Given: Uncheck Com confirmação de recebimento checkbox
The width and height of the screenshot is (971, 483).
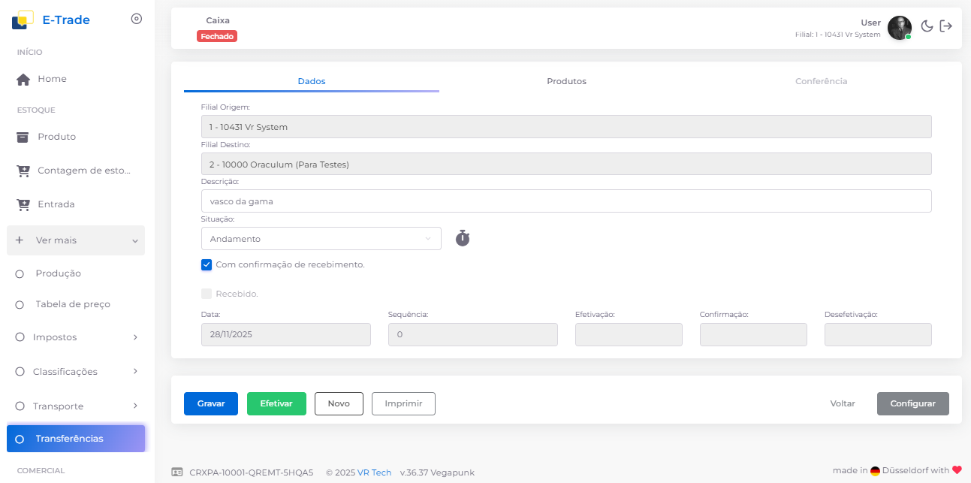Looking at the screenshot, I should [x=207, y=264].
